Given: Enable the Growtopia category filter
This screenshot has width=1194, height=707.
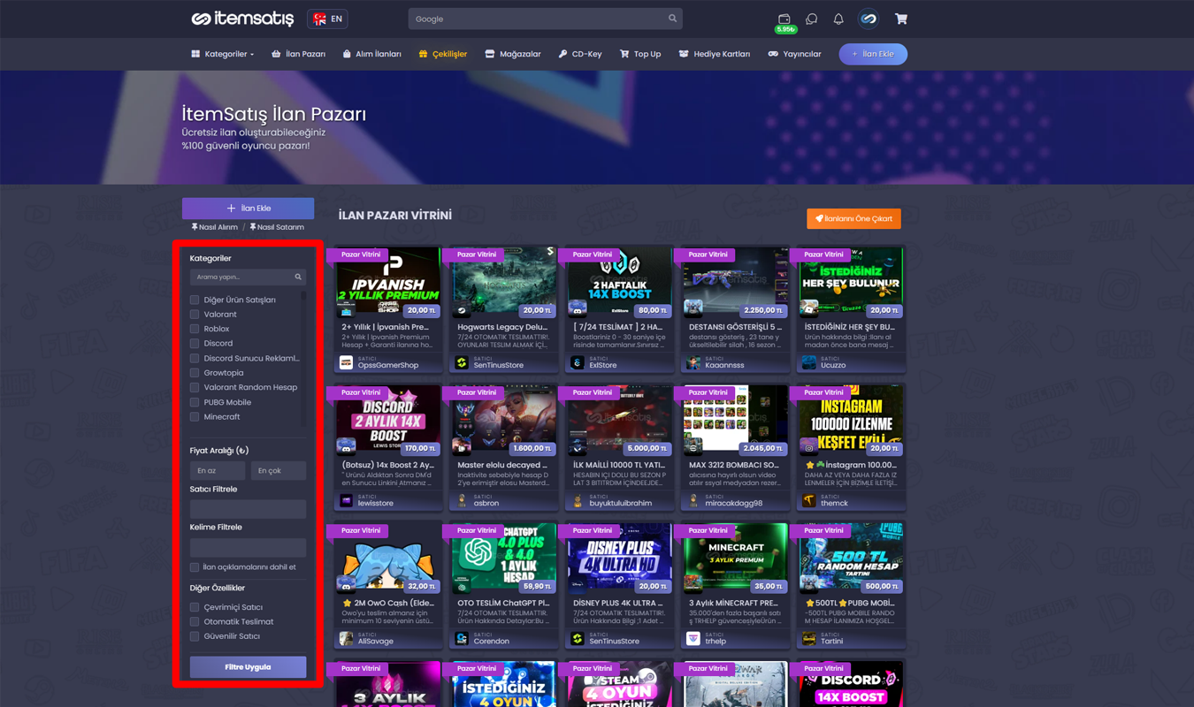Looking at the screenshot, I should [x=195, y=373].
